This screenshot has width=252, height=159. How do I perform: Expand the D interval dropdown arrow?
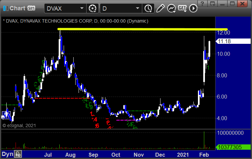point(137,8)
